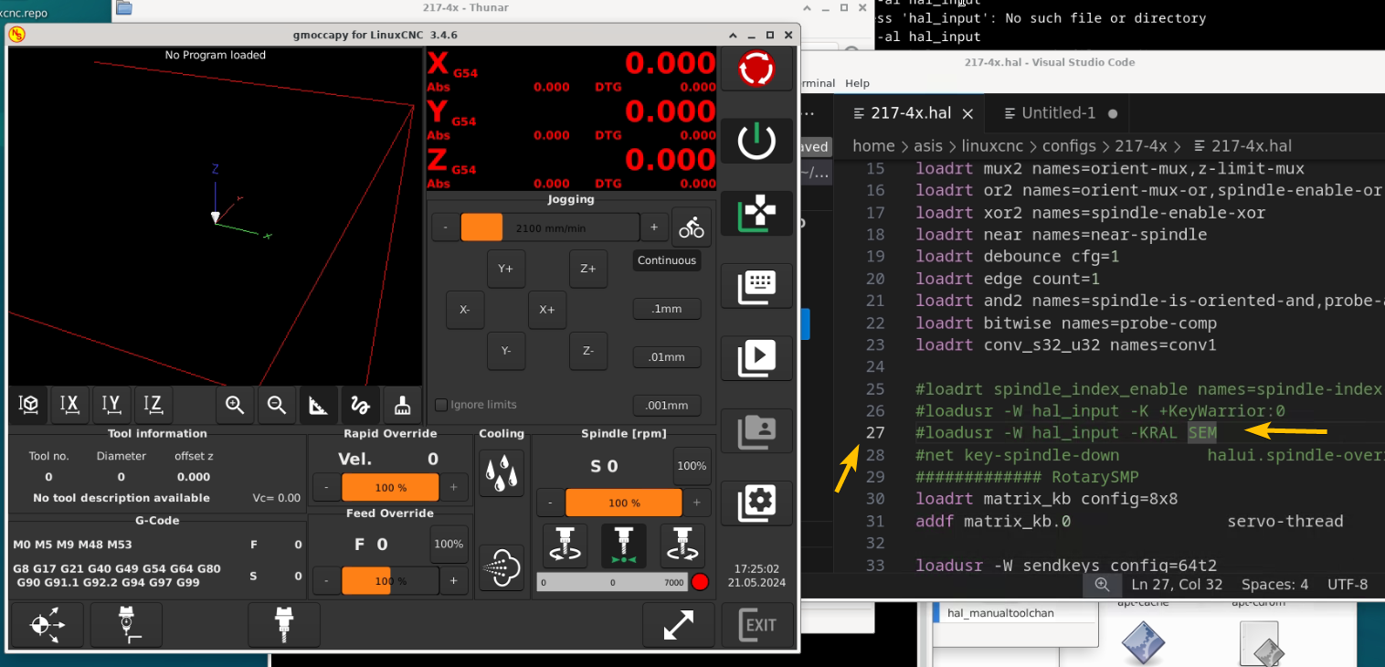The height and width of the screenshot is (667, 1385).
Task: Set preview to Z view
Action: point(153,405)
